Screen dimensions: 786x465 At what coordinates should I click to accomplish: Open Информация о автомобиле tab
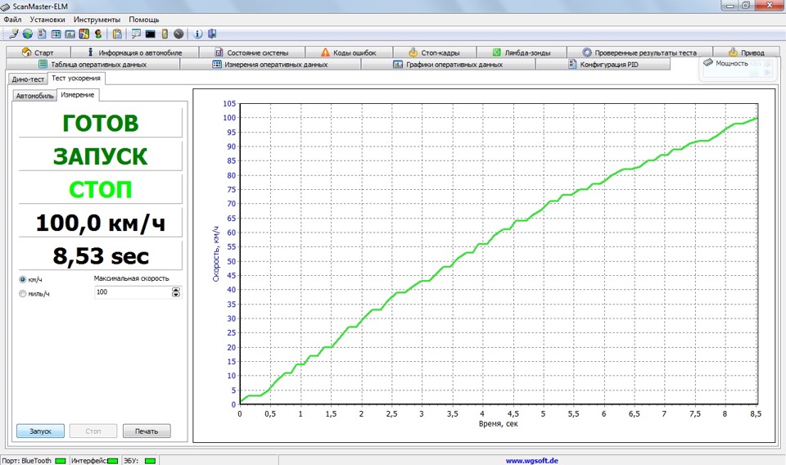tap(134, 52)
